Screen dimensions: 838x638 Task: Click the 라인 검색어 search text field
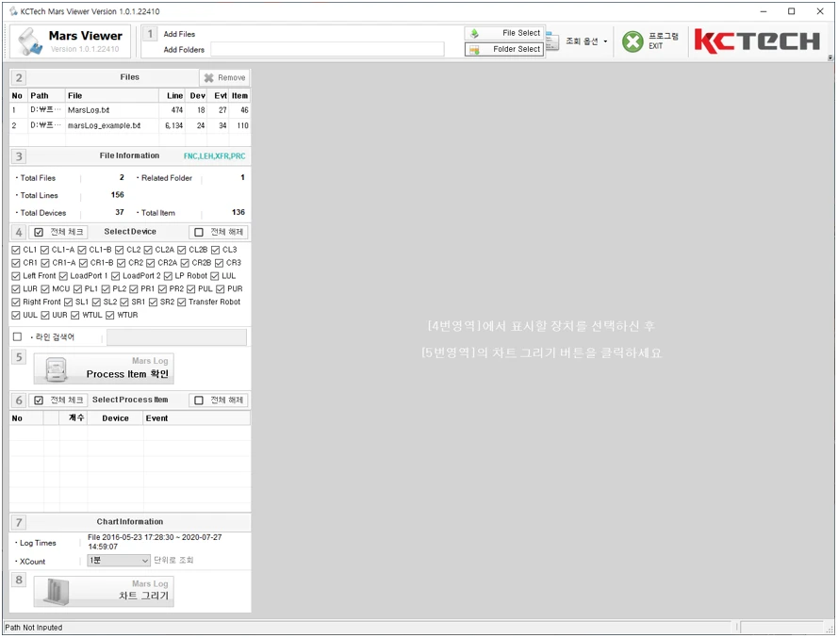[177, 337]
